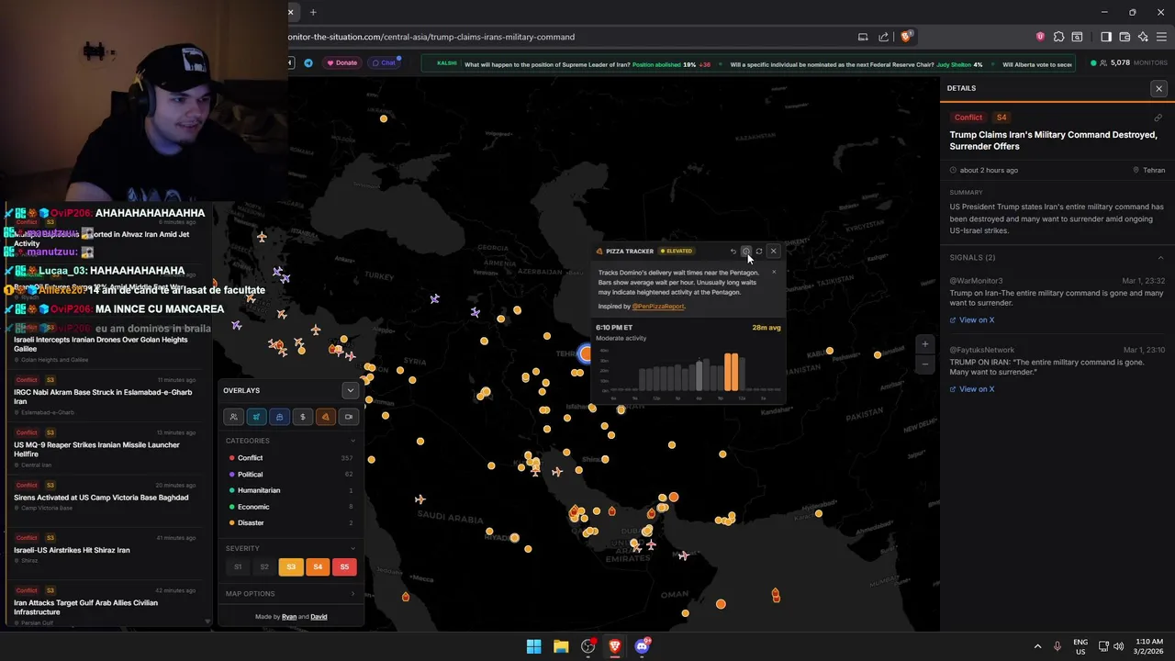Collapse the Severity section
The height and width of the screenshot is (661, 1175).
pyautogui.click(x=352, y=548)
